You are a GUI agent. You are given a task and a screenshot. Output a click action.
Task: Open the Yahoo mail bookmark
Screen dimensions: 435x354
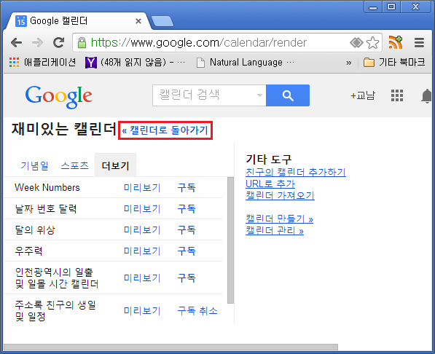(136, 63)
